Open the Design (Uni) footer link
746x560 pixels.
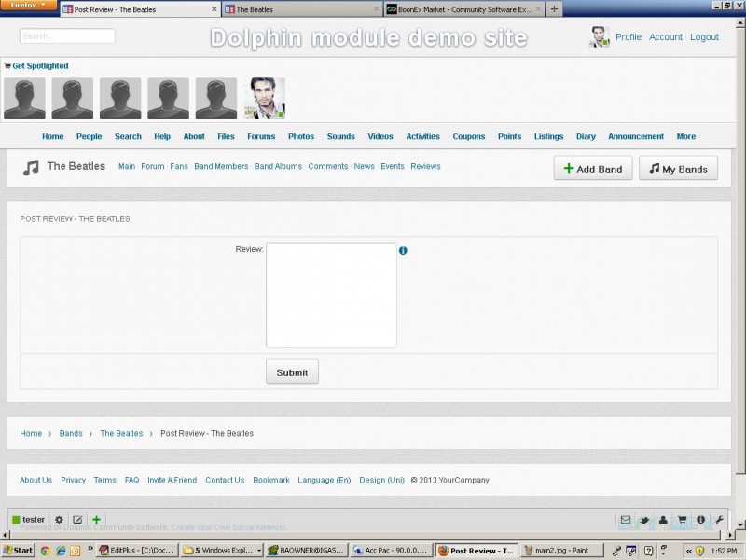[381, 480]
